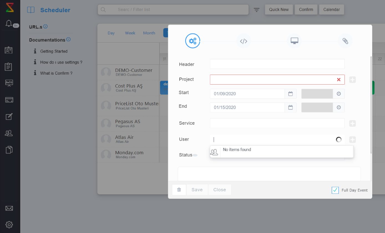This screenshot has height=233, width=385.
Task: Select the Atlas Air row
Action: tap(129, 139)
